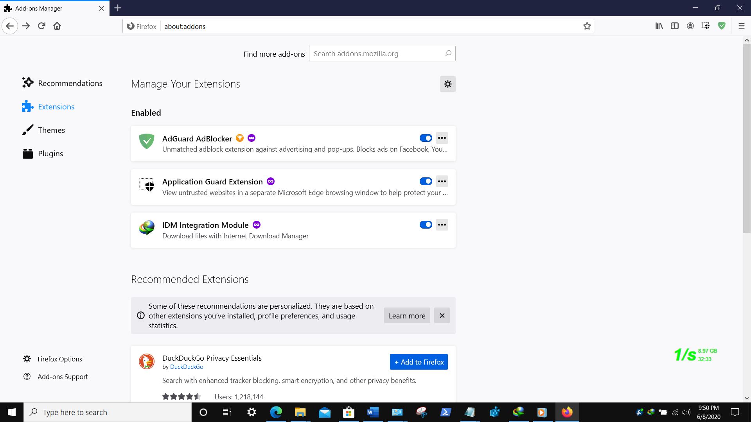Image resolution: width=751 pixels, height=422 pixels.
Task: Click the AdGuard AdBlocker shield icon
Action: tap(147, 141)
